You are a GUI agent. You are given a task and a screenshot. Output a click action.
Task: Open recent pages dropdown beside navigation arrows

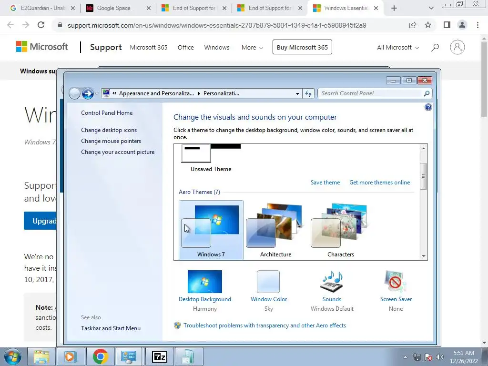point(97,93)
